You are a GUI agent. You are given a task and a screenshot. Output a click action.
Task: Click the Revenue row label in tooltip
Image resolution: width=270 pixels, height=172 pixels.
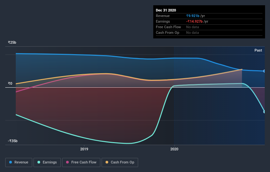click(163, 16)
